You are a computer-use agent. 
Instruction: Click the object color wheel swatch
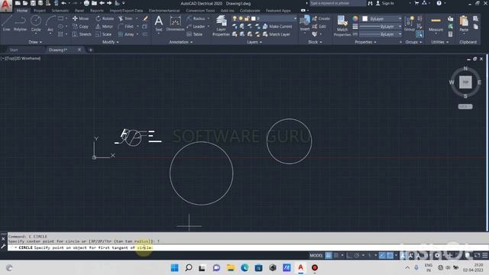[355, 18]
